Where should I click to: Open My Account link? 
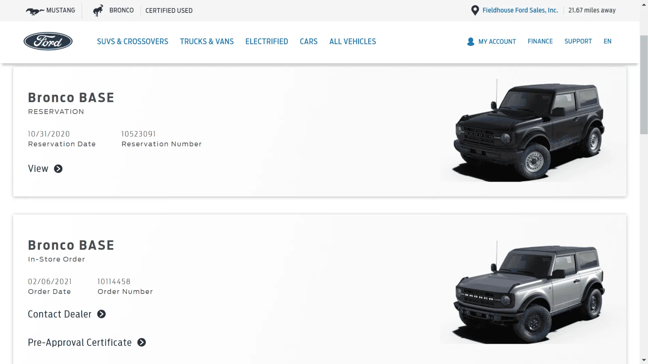[x=497, y=42]
